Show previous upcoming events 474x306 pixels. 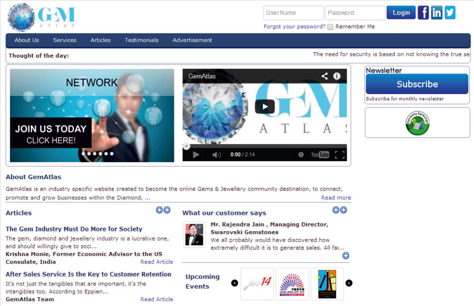[x=235, y=283]
